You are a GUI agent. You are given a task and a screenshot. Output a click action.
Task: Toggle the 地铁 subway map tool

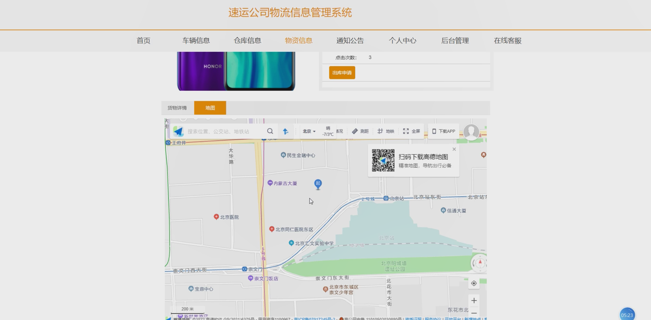386,131
